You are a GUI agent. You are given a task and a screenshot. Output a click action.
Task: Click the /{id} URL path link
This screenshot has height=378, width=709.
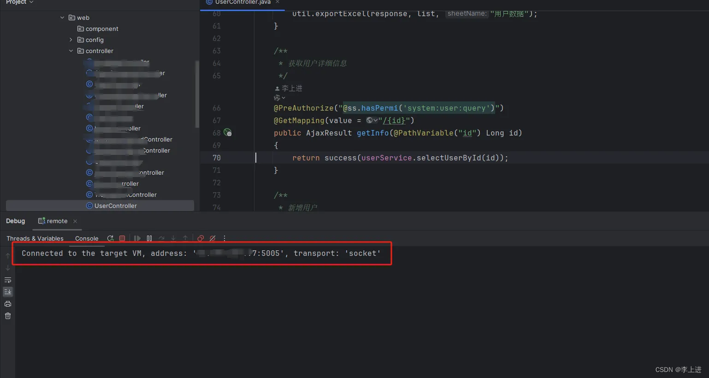394,120
